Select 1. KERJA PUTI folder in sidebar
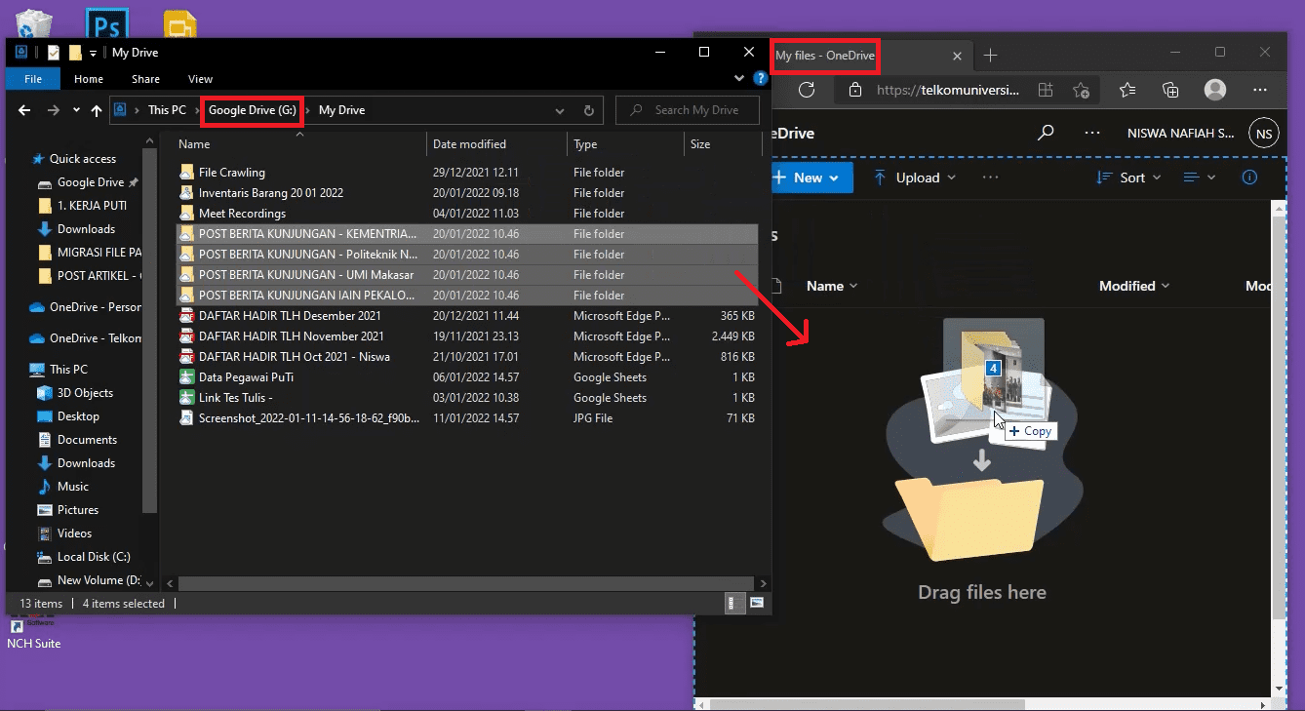1305x711 pixels. (91, 206)
